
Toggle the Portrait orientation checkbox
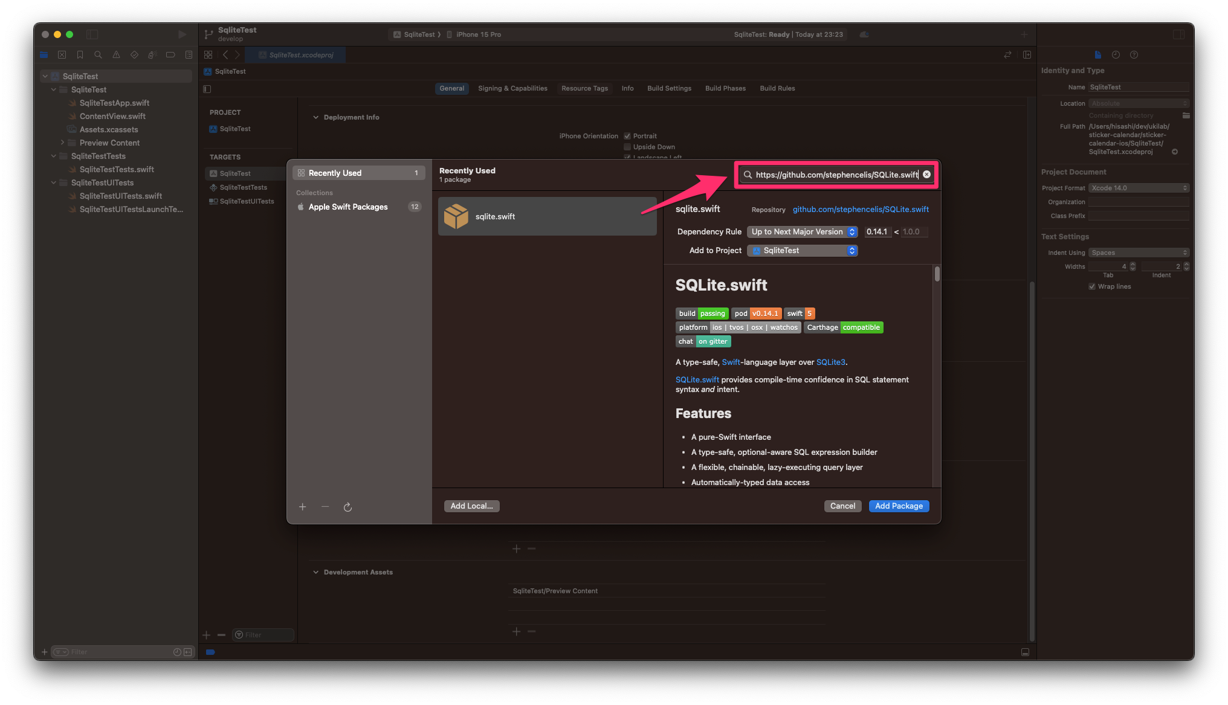click(x=627, y=136)
